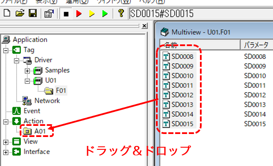Select the Samples unit icon
This screenshot has width=273, height=166.
click(38, 70)
